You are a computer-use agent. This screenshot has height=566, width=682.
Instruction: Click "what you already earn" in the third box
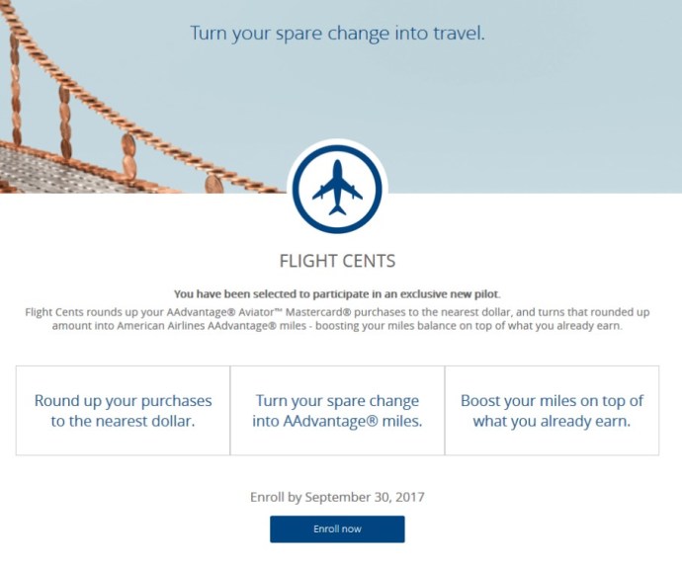coord(552,421)
